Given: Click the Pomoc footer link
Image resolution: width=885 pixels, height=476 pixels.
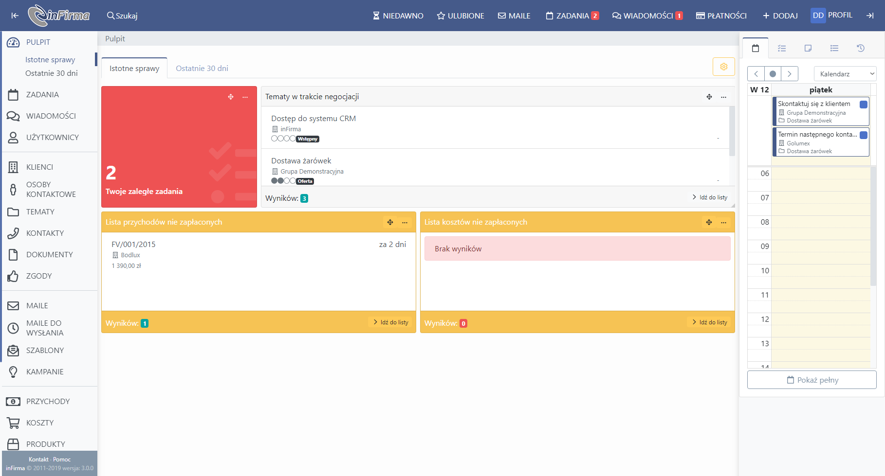Looking at the screenshot, I should click(x=62, y=459).
